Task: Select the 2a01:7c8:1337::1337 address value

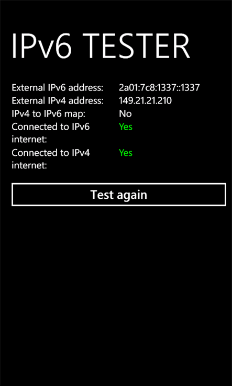Action: point(159,88)
